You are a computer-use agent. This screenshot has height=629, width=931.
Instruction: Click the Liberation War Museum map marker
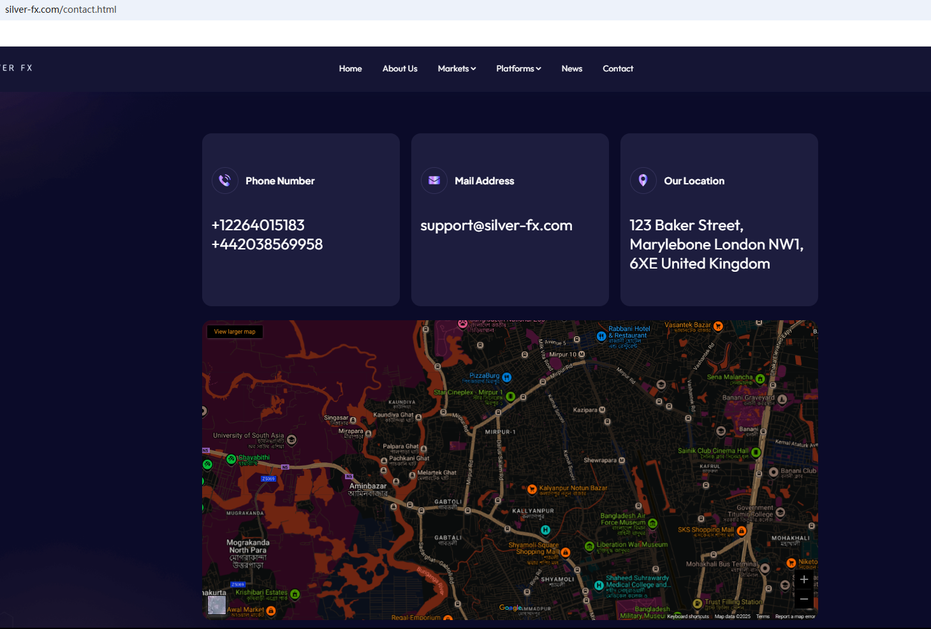point(590,546)
